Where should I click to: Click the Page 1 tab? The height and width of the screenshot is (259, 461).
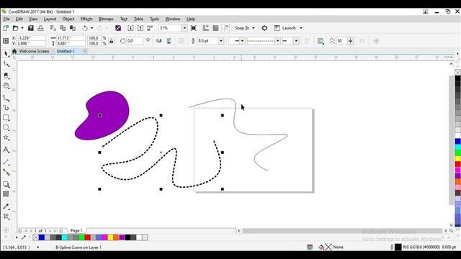click(x=76, y=230)
